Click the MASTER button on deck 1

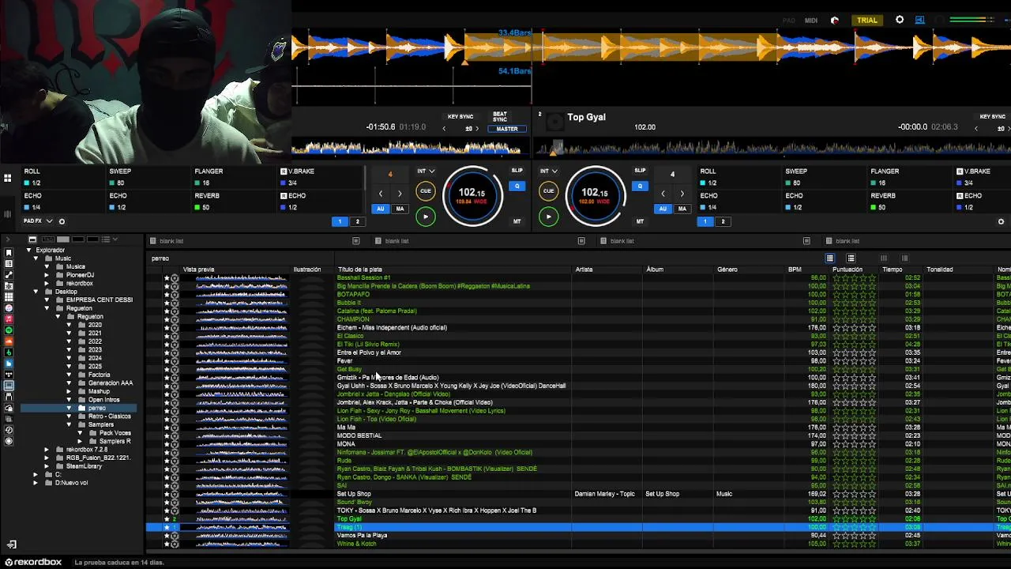point(506,129)
